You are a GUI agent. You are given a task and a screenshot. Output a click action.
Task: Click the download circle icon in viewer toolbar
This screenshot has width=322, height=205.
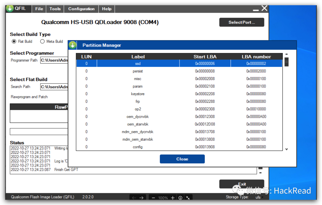(x=180, y=198)
